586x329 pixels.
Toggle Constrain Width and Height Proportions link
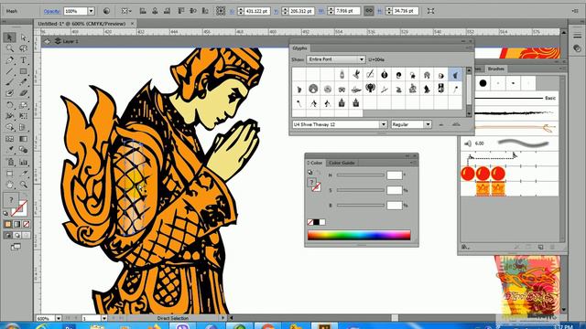coord(368,11)
